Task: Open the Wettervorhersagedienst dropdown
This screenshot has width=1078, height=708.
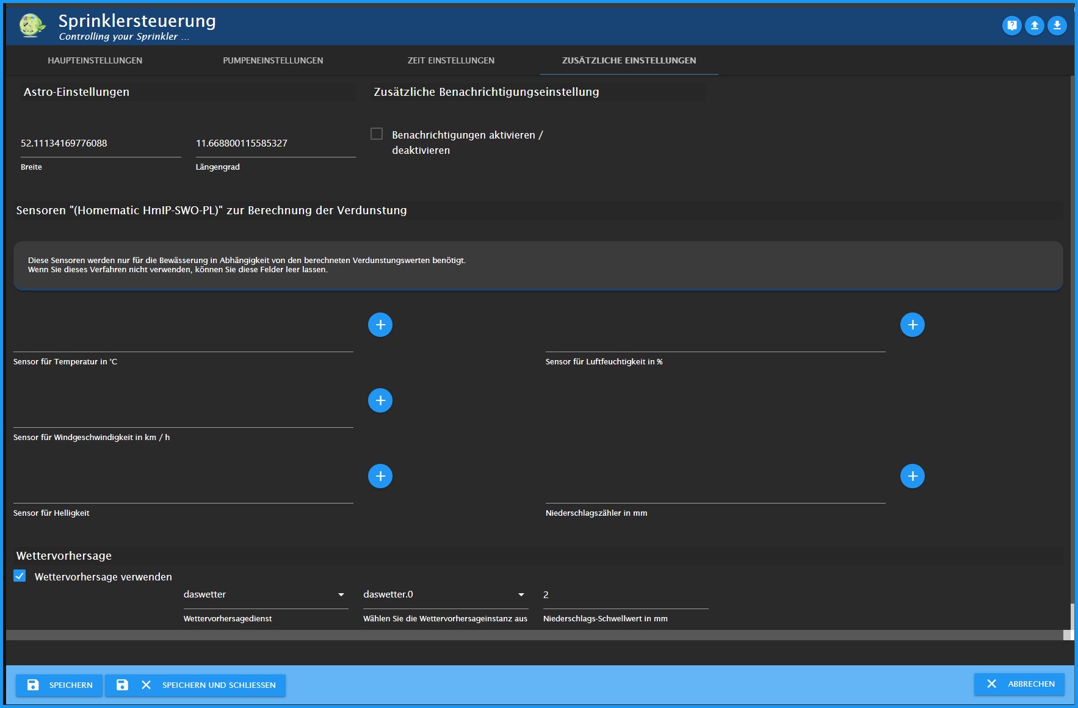Action: pos(266,594)
